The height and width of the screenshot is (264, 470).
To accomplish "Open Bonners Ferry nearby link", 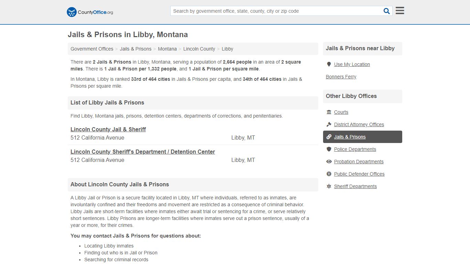I will [341, 77].
